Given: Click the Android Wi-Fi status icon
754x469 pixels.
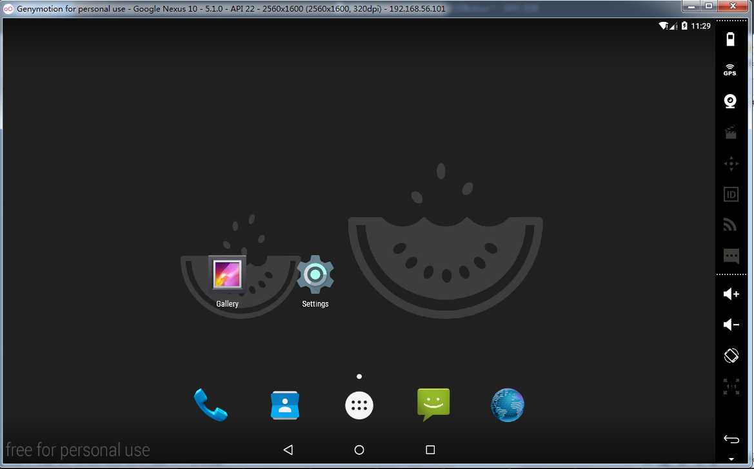Looking at the screenshot, I should click(663, 26).
